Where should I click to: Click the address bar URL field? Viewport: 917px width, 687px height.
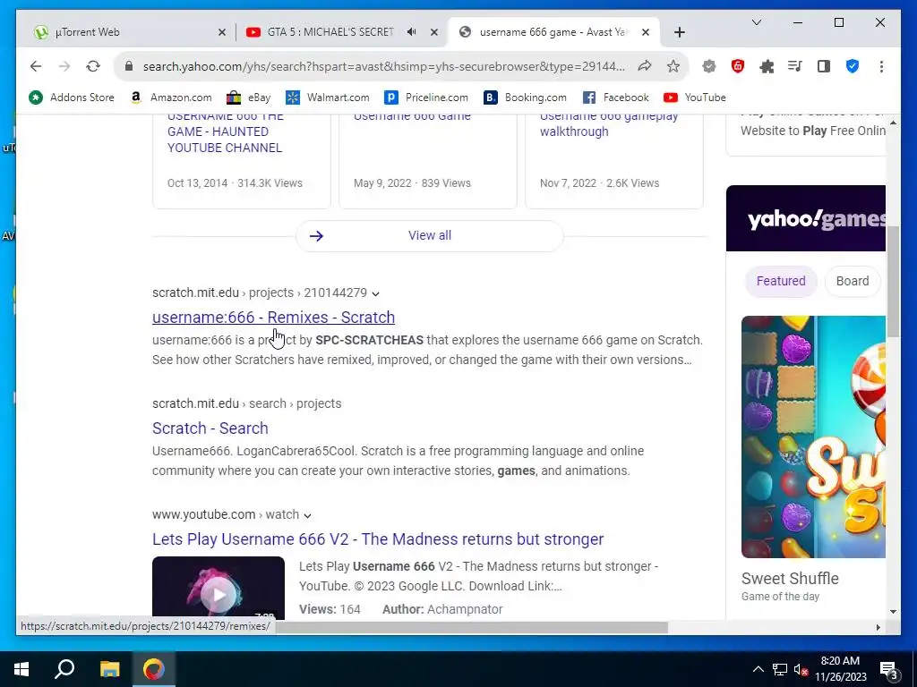click(x=383, y=66)
